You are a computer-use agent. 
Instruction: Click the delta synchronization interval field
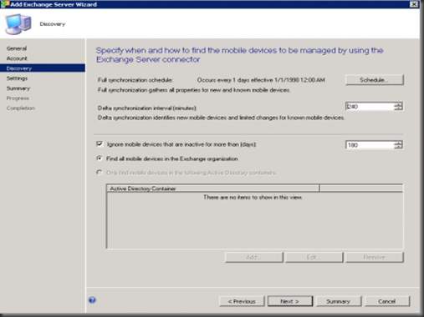pos(370,107)
